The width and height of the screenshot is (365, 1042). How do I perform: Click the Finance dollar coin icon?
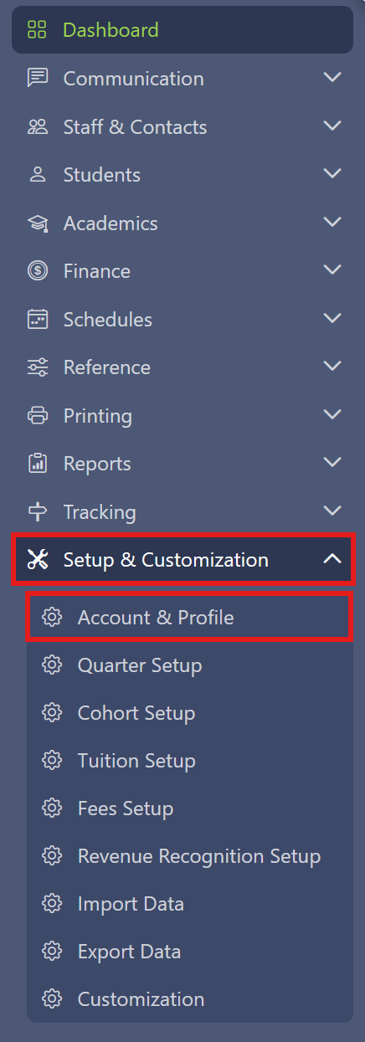(x=37, y=270)
